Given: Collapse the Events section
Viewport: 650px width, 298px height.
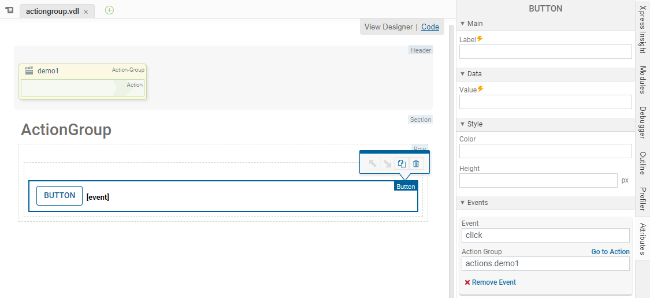Looking at the screenshot, I should pos(462,203).
